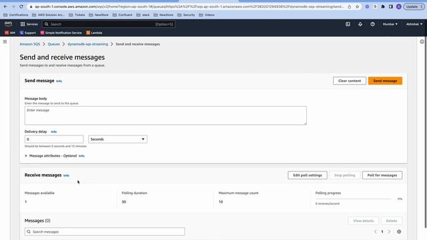
Task: Reload the page with browser refresh
Action: click(x=21, y=7)
